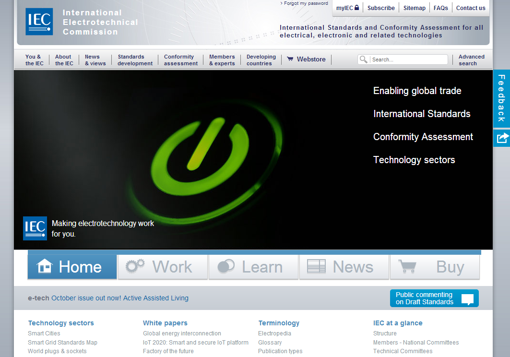This screenshot has height=357, width=510.
Task: Open the share icon on right edge
Action: coord(501,138)
